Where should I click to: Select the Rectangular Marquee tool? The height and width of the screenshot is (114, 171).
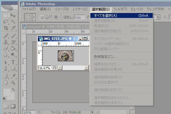coord(5,15)
